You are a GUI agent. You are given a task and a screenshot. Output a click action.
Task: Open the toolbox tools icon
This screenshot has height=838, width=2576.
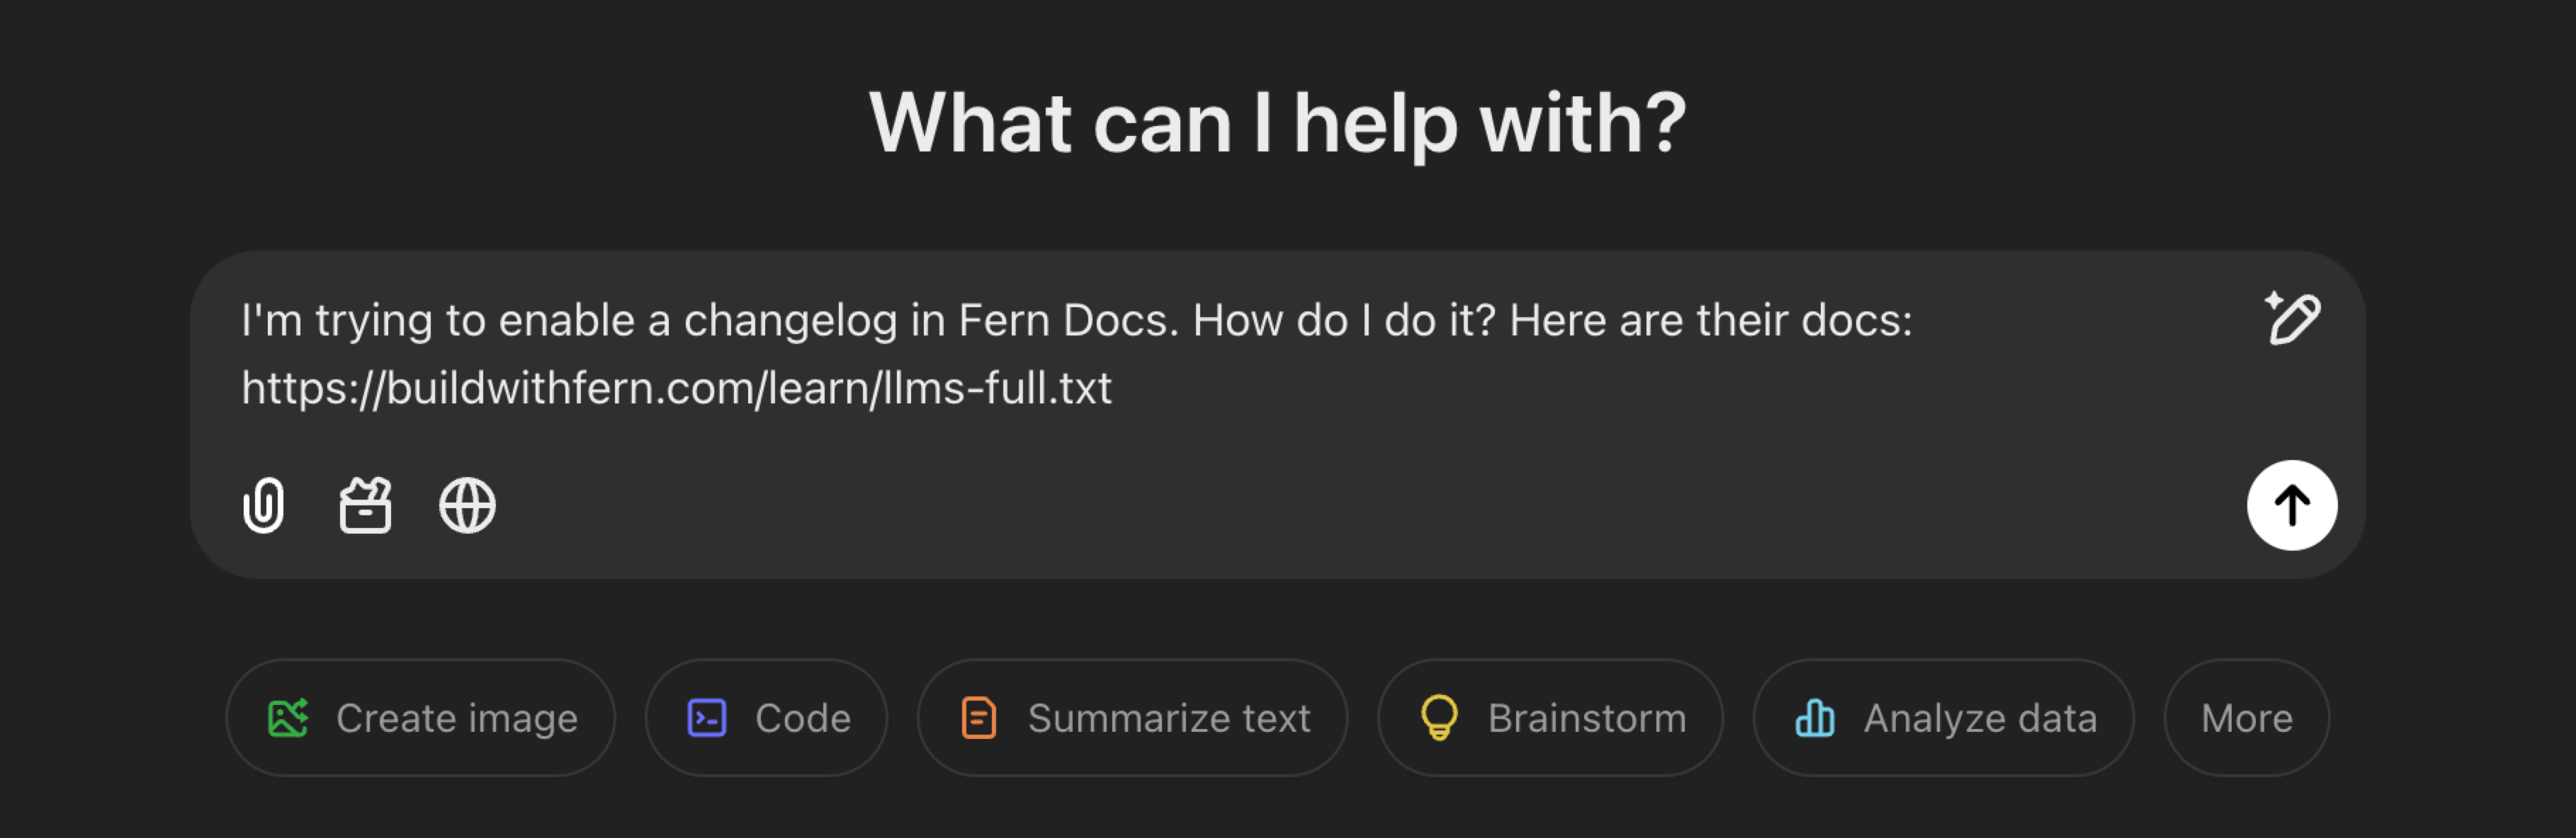pos(365,505)
